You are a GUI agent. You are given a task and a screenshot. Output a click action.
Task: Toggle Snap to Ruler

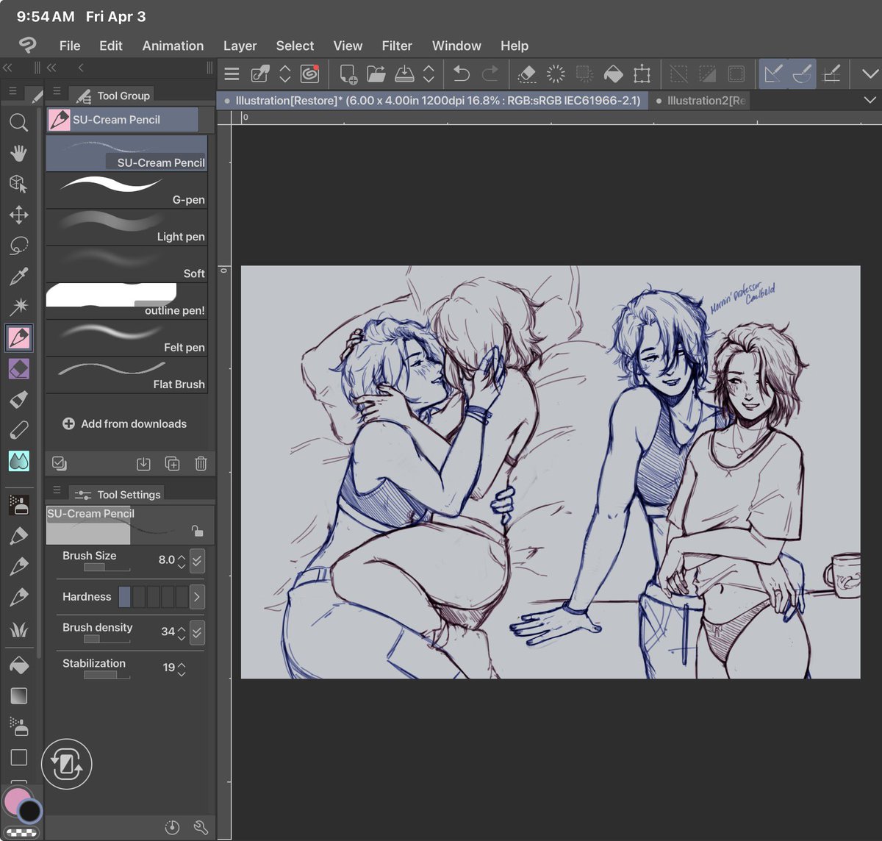click(x=773, y=74)
